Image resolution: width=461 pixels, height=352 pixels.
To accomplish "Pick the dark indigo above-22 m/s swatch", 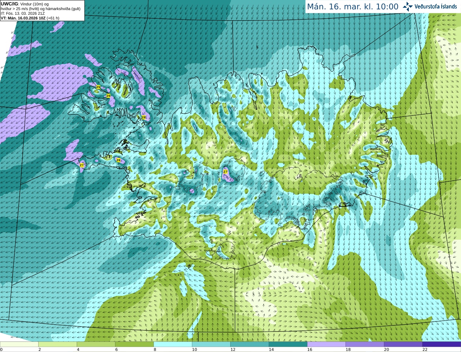I will [x=442, y=344].
